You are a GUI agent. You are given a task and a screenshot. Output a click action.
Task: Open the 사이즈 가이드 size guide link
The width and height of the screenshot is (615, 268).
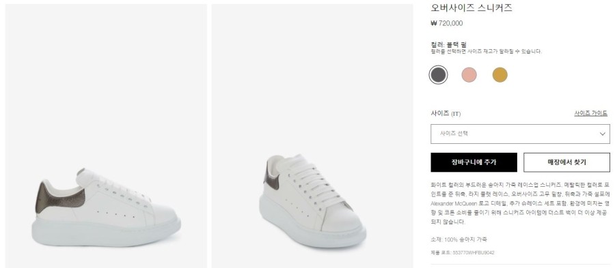tap(590, 113)
